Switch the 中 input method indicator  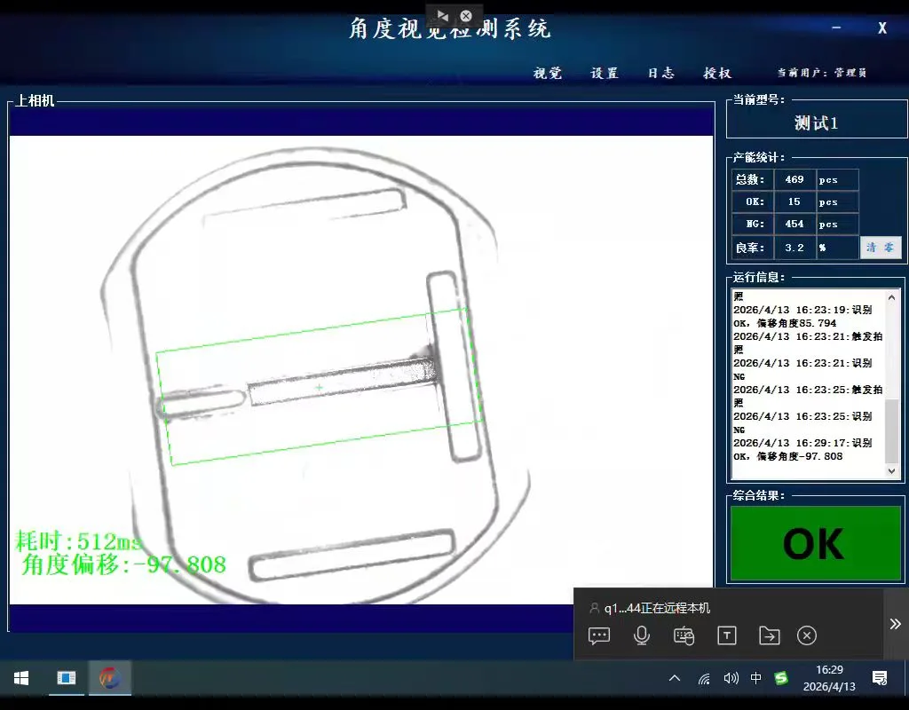point(756,678)
